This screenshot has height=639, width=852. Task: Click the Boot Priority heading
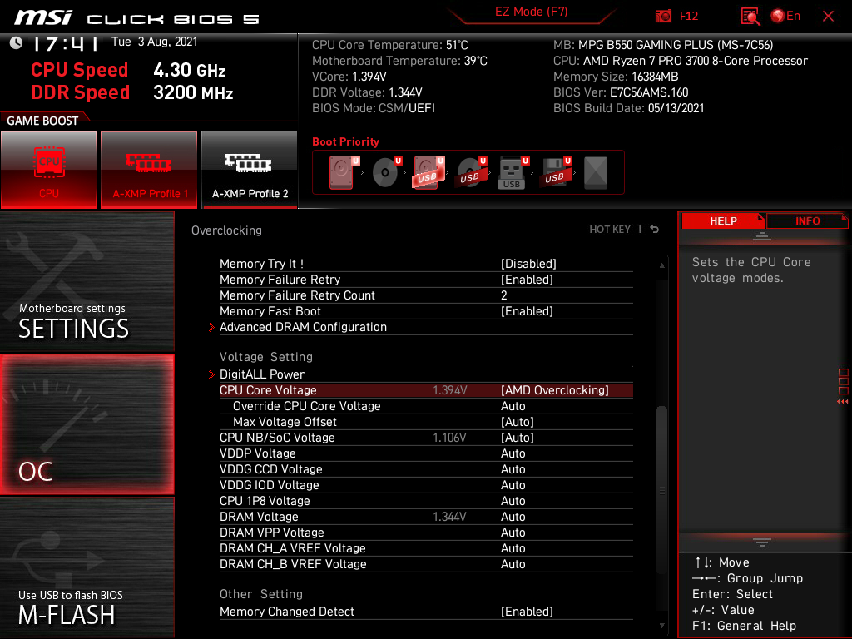[345, 141]
